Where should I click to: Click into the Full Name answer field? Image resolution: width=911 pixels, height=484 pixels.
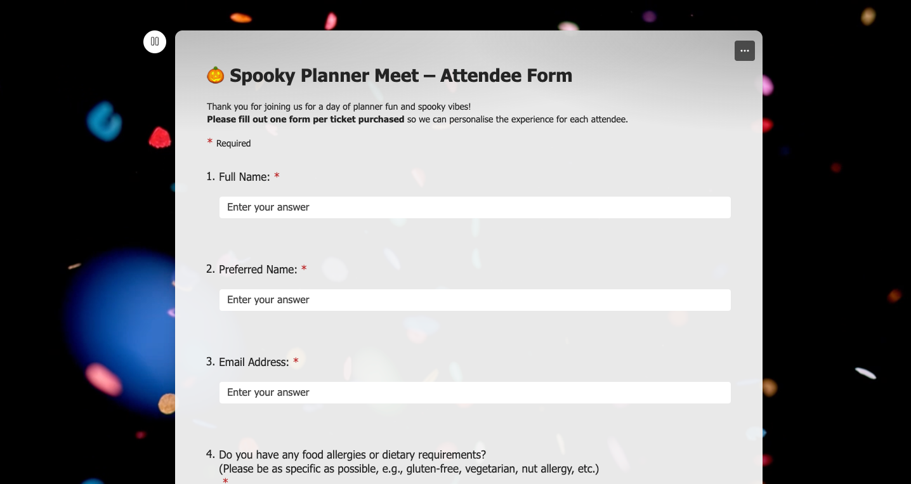(x=475, y=207)
